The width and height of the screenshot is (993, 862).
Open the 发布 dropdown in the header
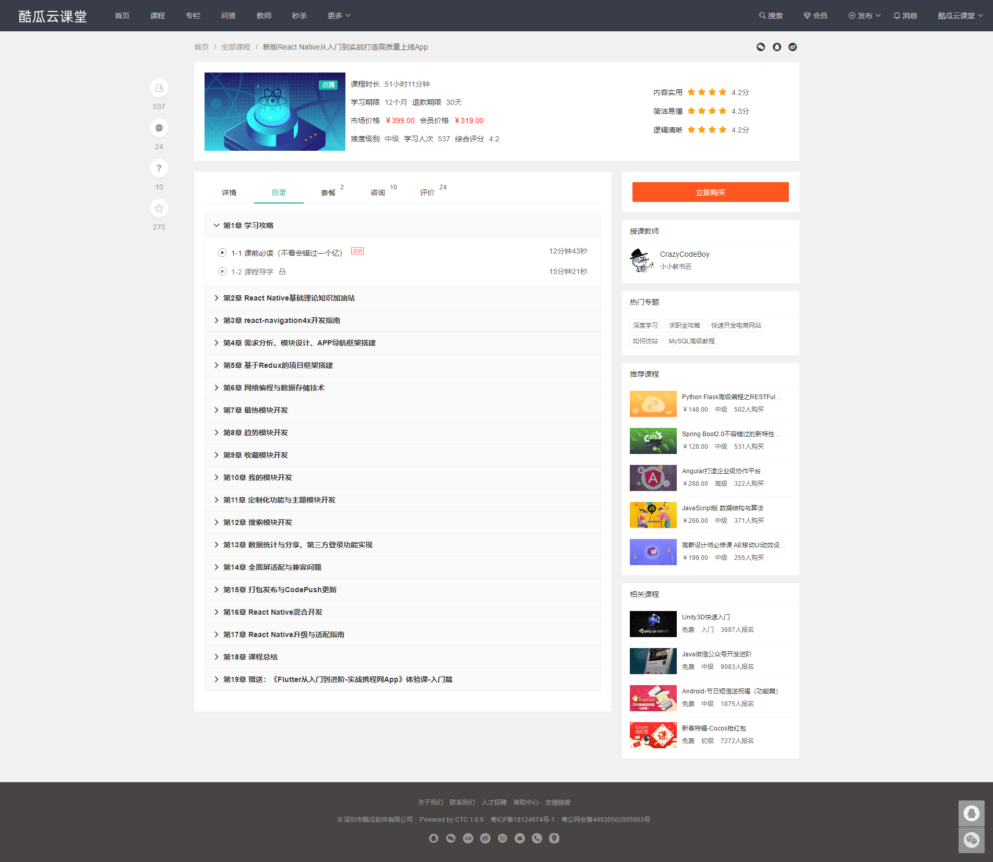pyautogui.click(x=865, y=16)
